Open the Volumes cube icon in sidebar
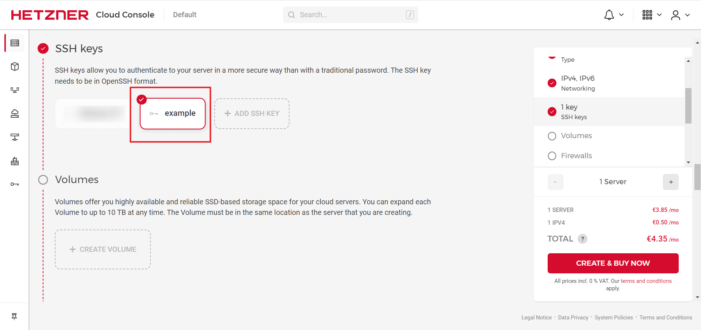Viewport: 701px width, 330px height. point(15,67)
